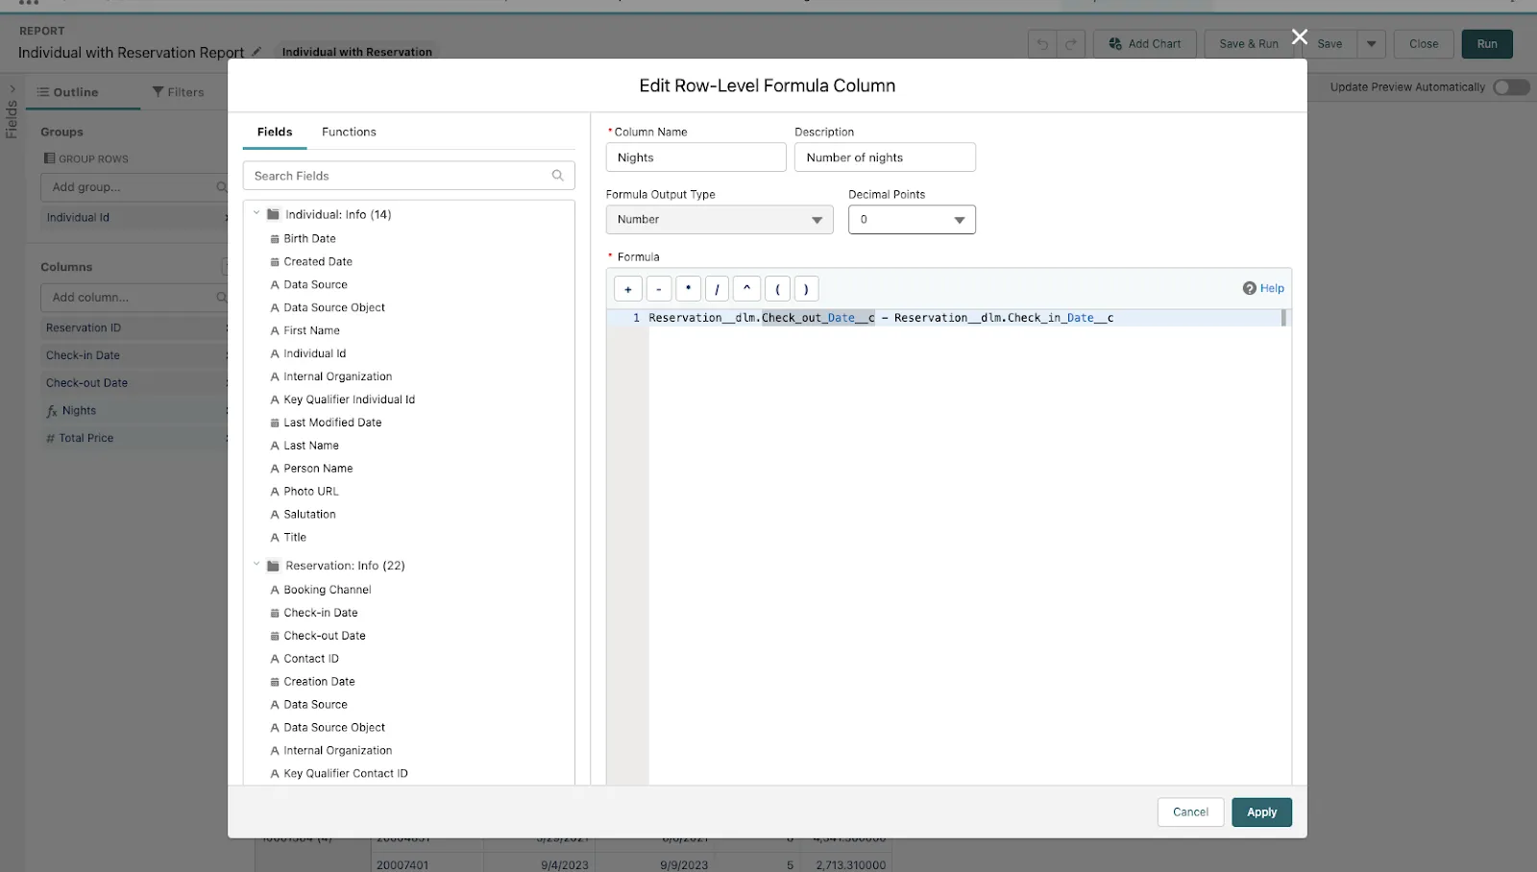Select Check-out Date field in the list

(x=325, y=636)
